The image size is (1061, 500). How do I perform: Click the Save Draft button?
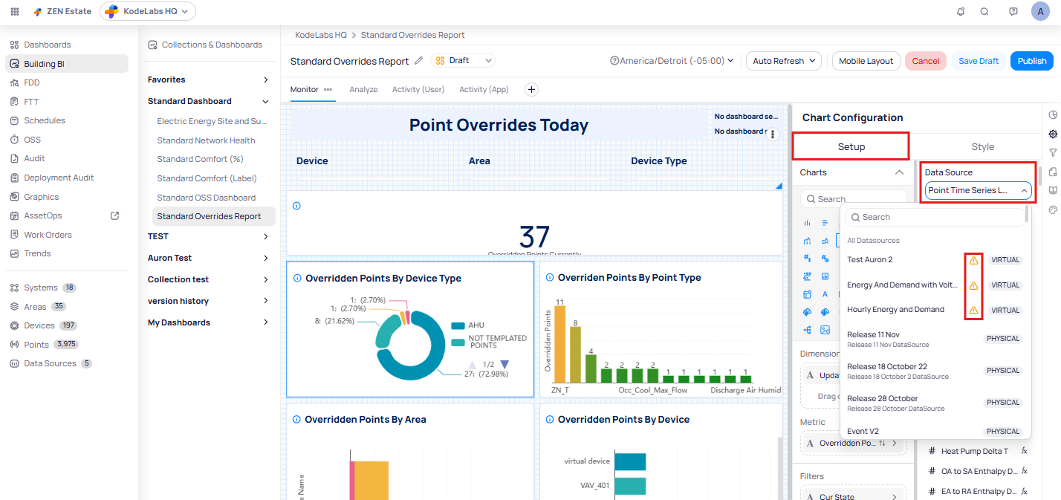[978, 61]
